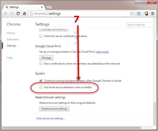Toggle printer detection notifications checkbox
The height and width of the screenshot is (131, 158).
(41, 63)
